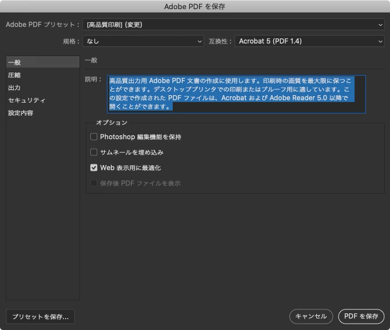Click プリセットを保存... button
Screen dimensions: 390x330
(40, 317)
